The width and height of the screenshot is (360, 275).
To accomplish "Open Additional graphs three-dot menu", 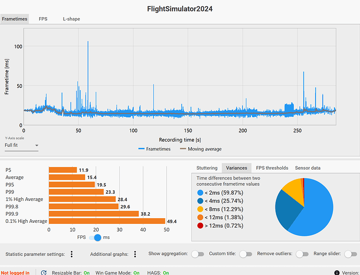I will [135, 254].
